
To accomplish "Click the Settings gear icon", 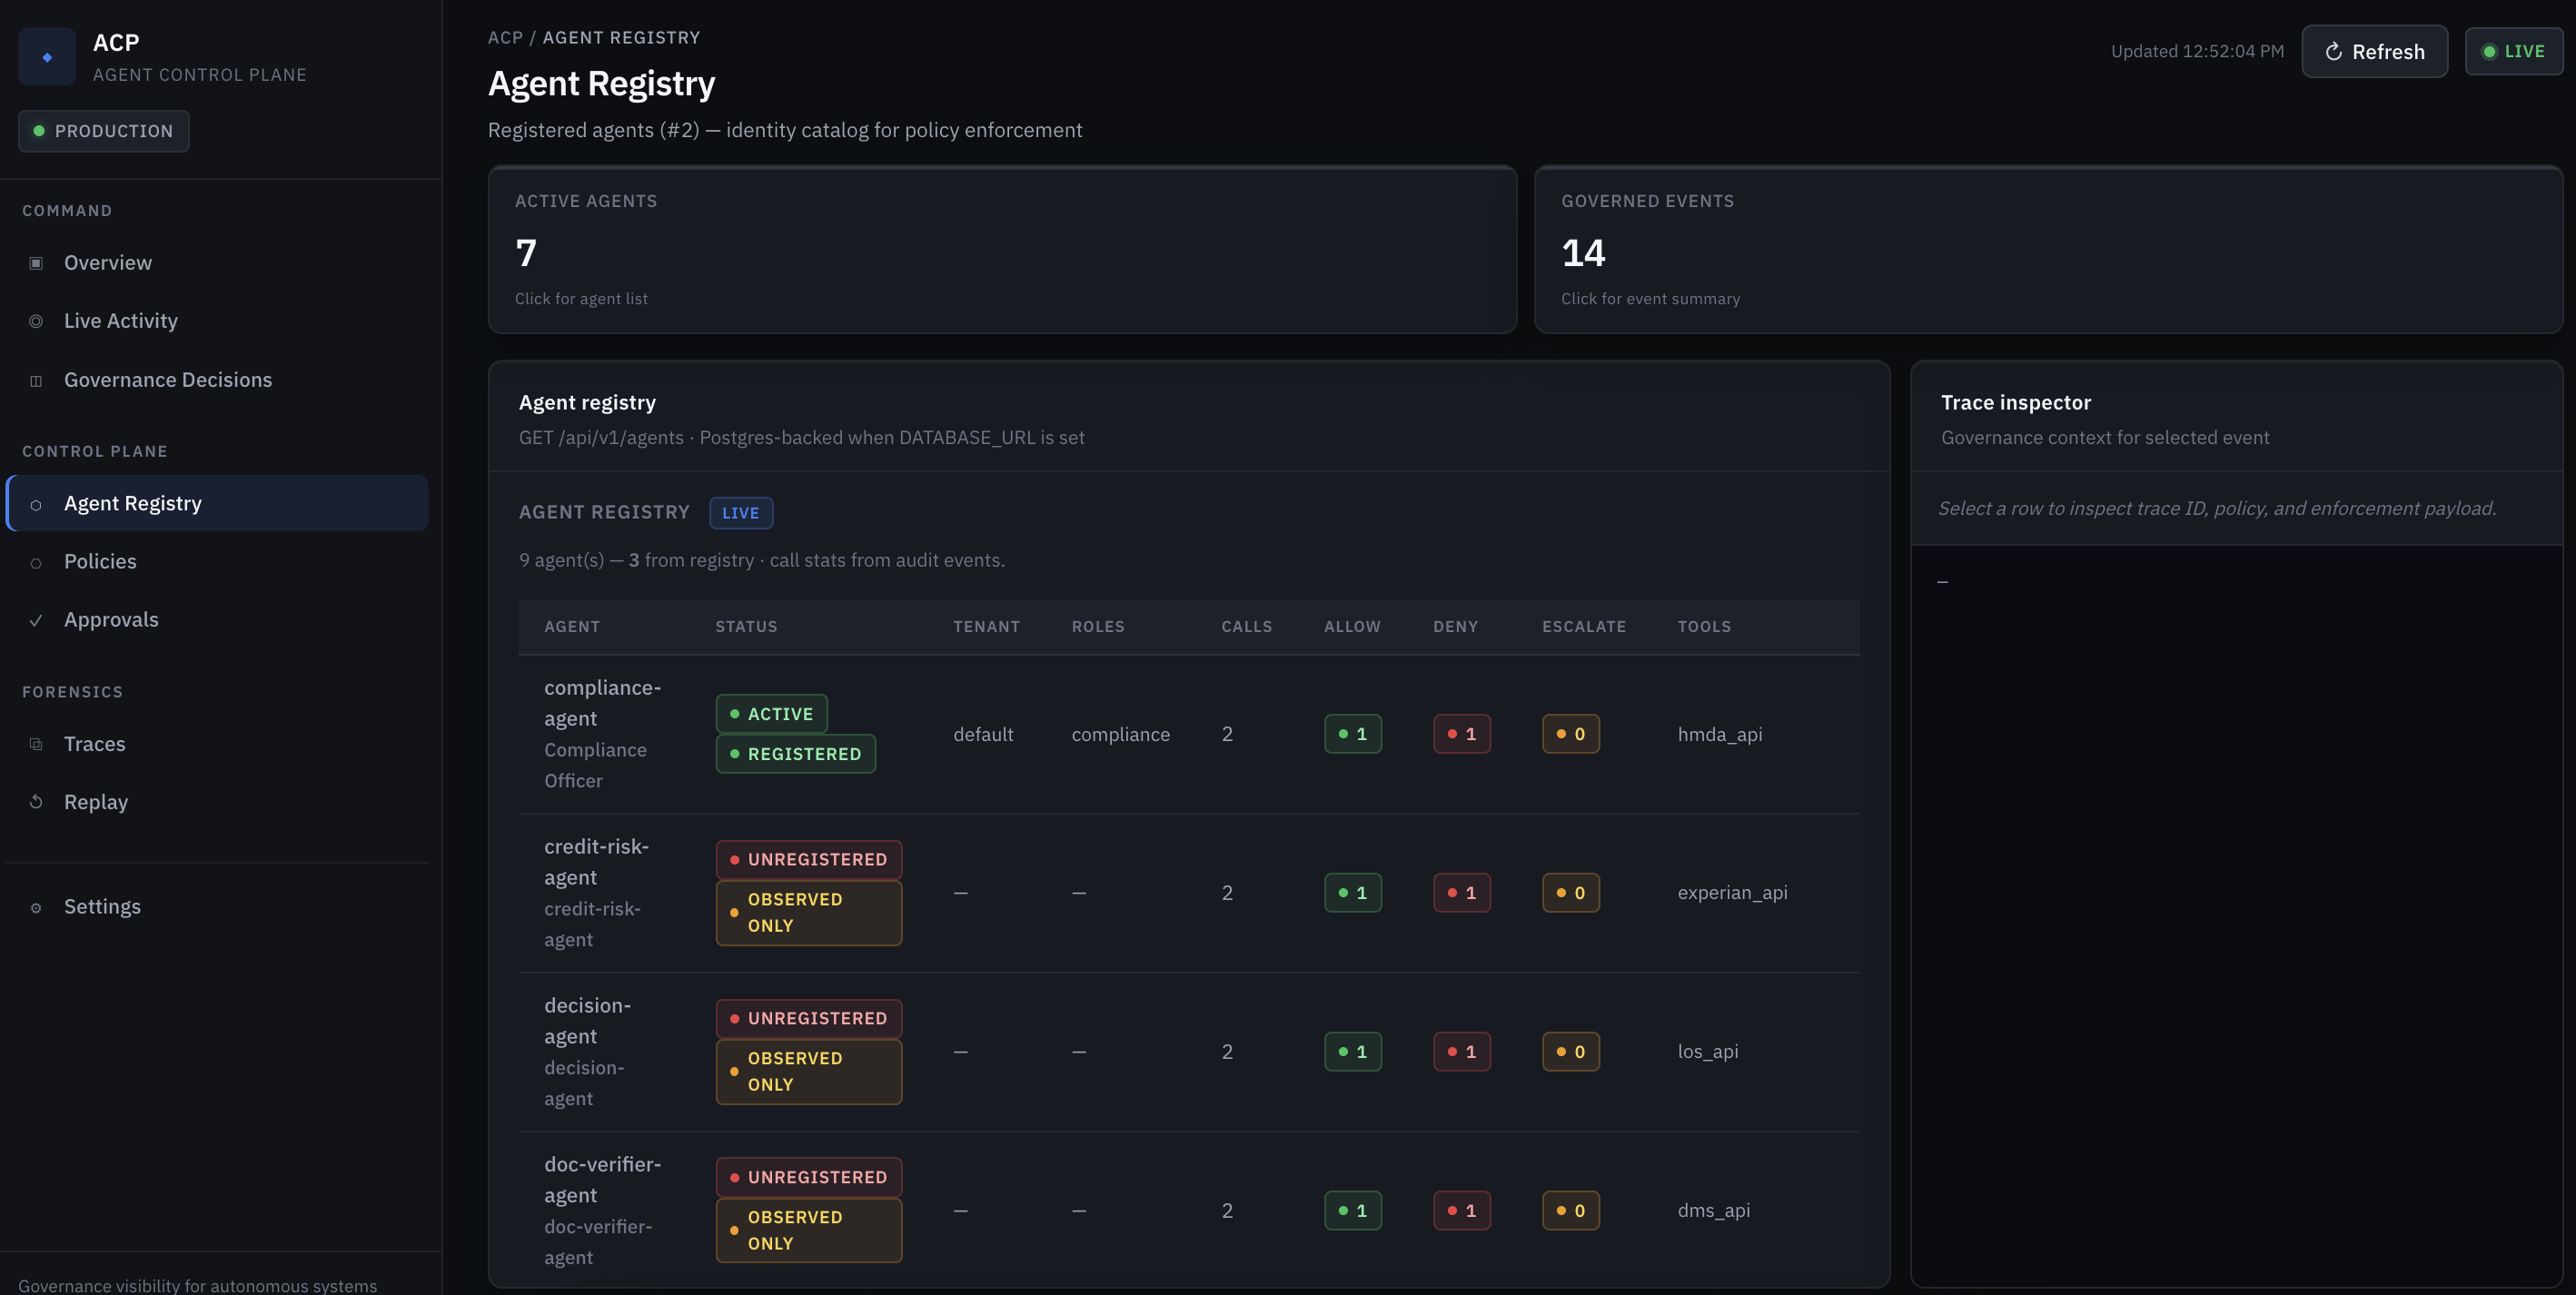I will pos(36,908).
